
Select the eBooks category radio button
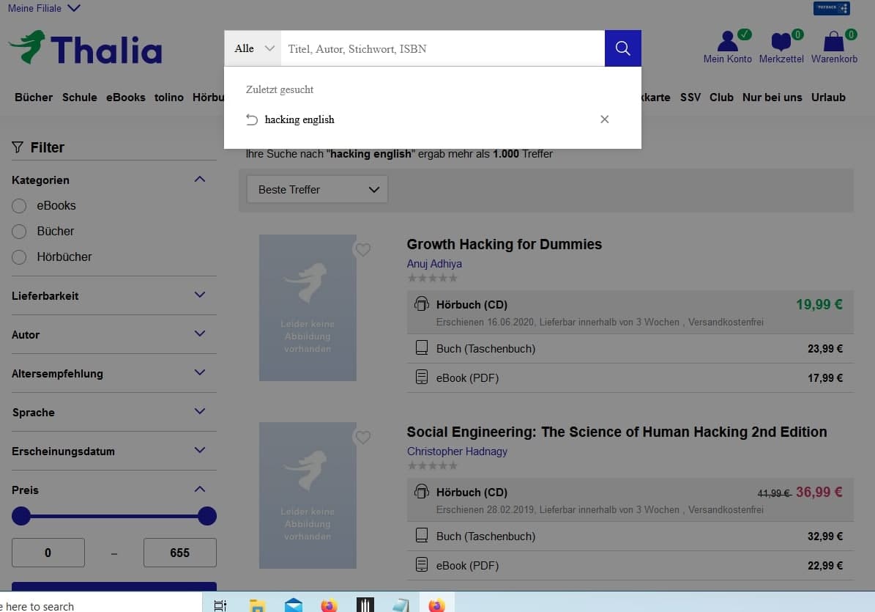[x=20, y=206]
